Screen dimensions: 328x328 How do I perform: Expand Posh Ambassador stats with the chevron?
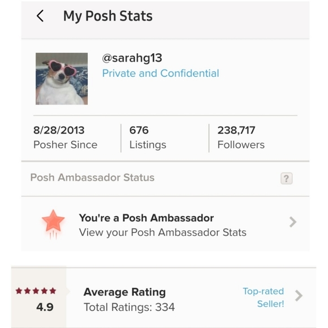tap(293, 222)
